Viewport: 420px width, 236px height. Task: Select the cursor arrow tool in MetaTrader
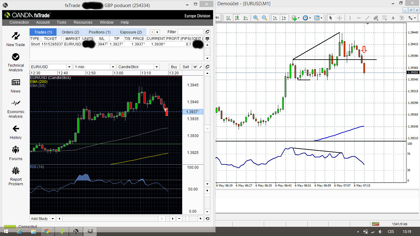(331, 18)
